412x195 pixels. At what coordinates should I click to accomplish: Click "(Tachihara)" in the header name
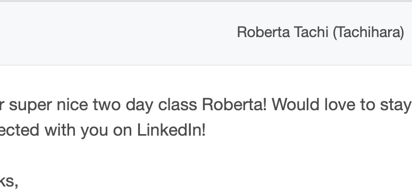368,32
